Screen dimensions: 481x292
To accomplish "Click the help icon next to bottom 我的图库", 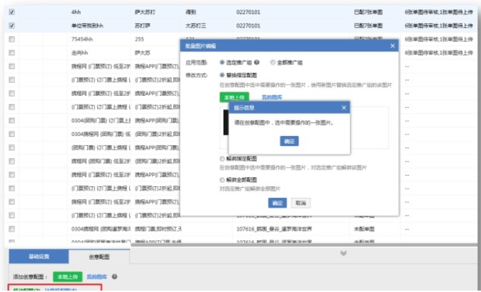I will point(114,276).
